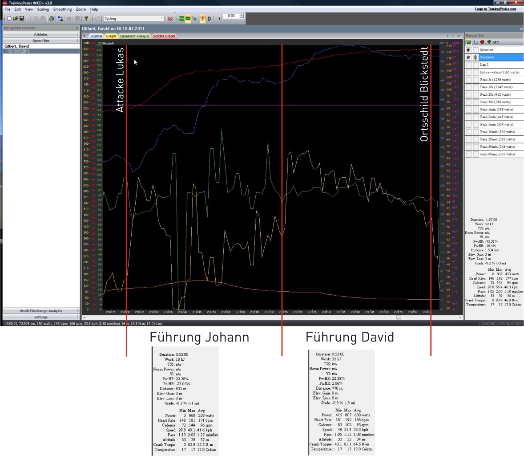Click into the 0:00 smoothing value field
Viewport: 524px width, 456px height.
coord(231,16)
